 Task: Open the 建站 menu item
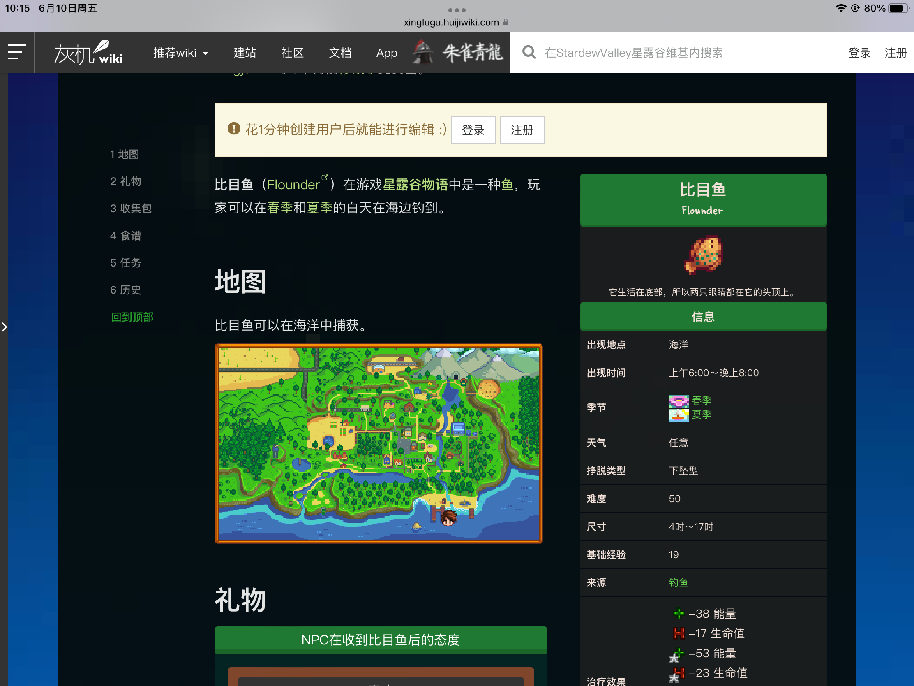tap(245, 53)
